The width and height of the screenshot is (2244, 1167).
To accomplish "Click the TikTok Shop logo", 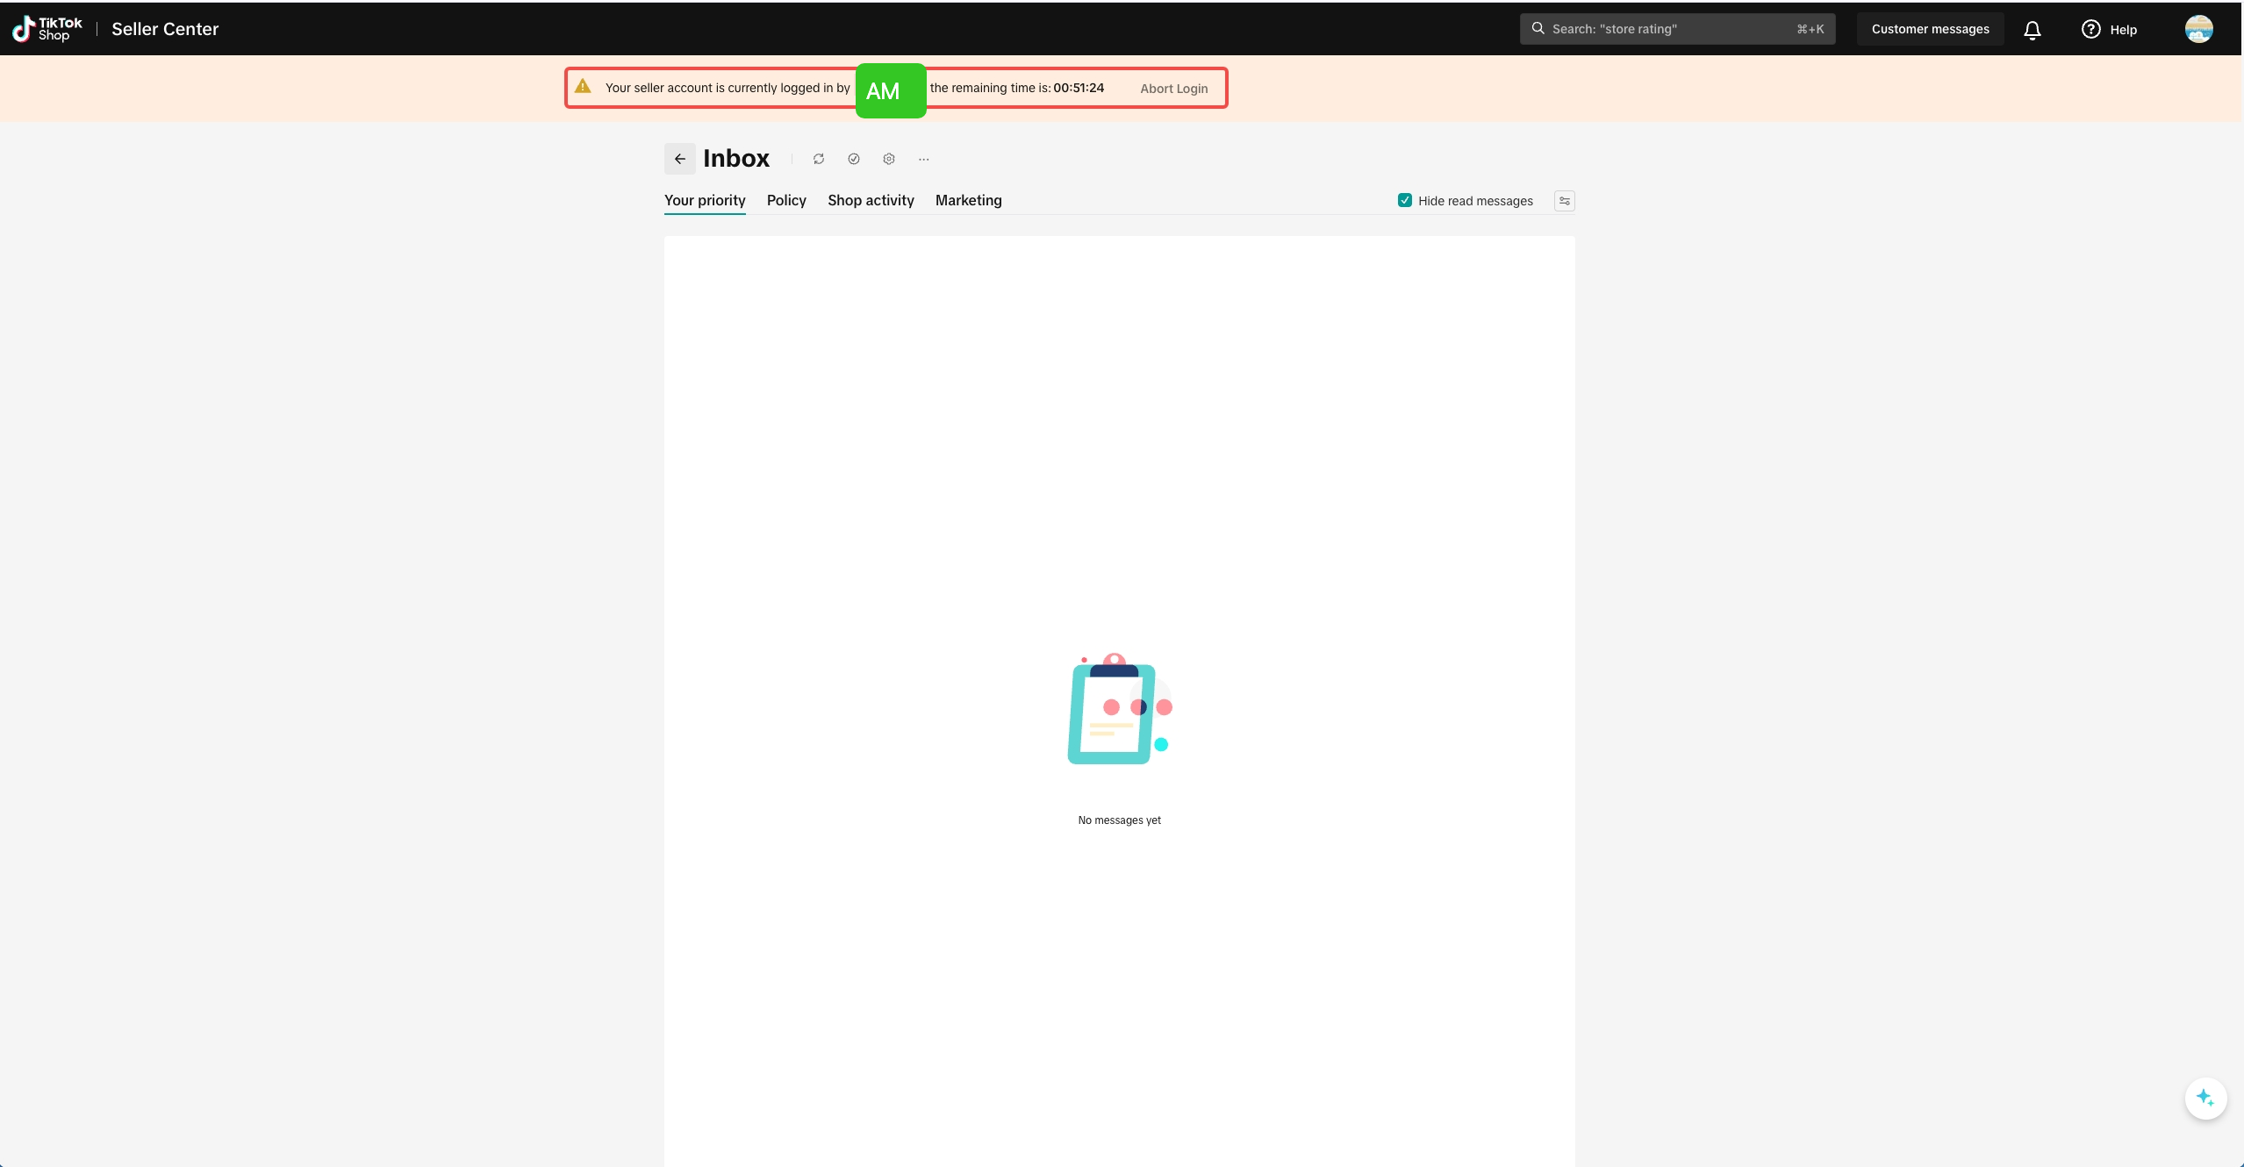I will point(47,29).
